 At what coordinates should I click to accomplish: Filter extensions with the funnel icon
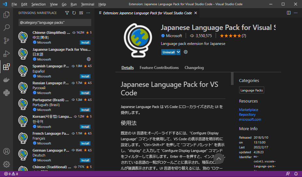click(x=67, y=13)
